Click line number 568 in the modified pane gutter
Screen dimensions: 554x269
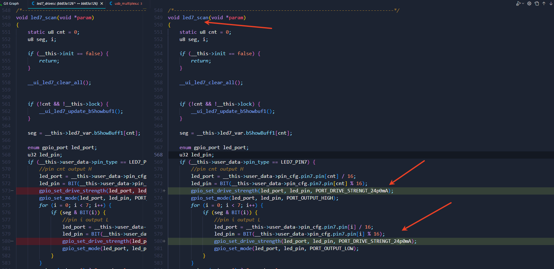pos(158,155)
